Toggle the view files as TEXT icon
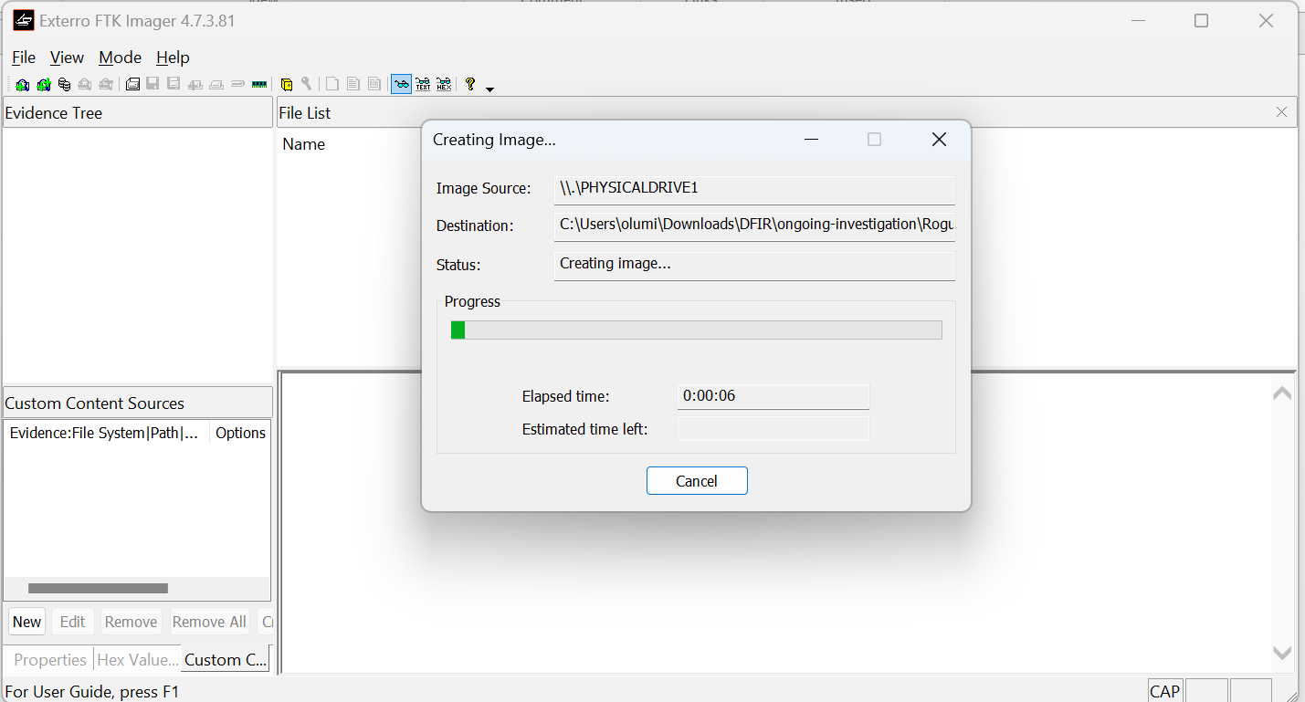The image size is (1305, 702). (423, 85)
